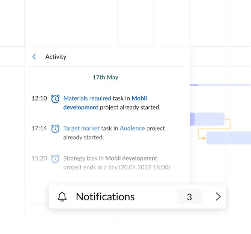
Task: Expand Notifications with the right chevron
Action: tap(218, 197)
